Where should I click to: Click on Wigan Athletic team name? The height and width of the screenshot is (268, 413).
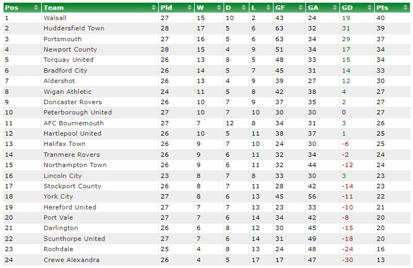68,92
